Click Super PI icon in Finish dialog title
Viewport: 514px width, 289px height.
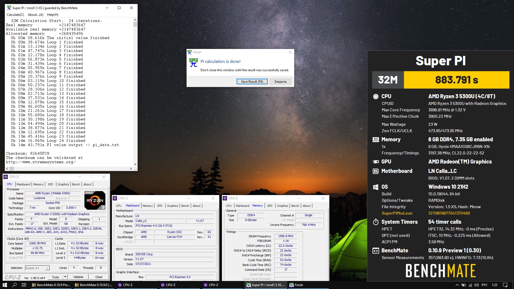pyautogui.click(x=190, y=52)
